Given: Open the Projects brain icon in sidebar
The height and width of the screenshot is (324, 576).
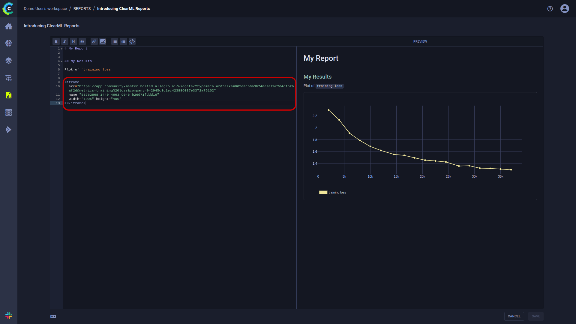Looking at the screenshot, I should [x=9, y=43].
